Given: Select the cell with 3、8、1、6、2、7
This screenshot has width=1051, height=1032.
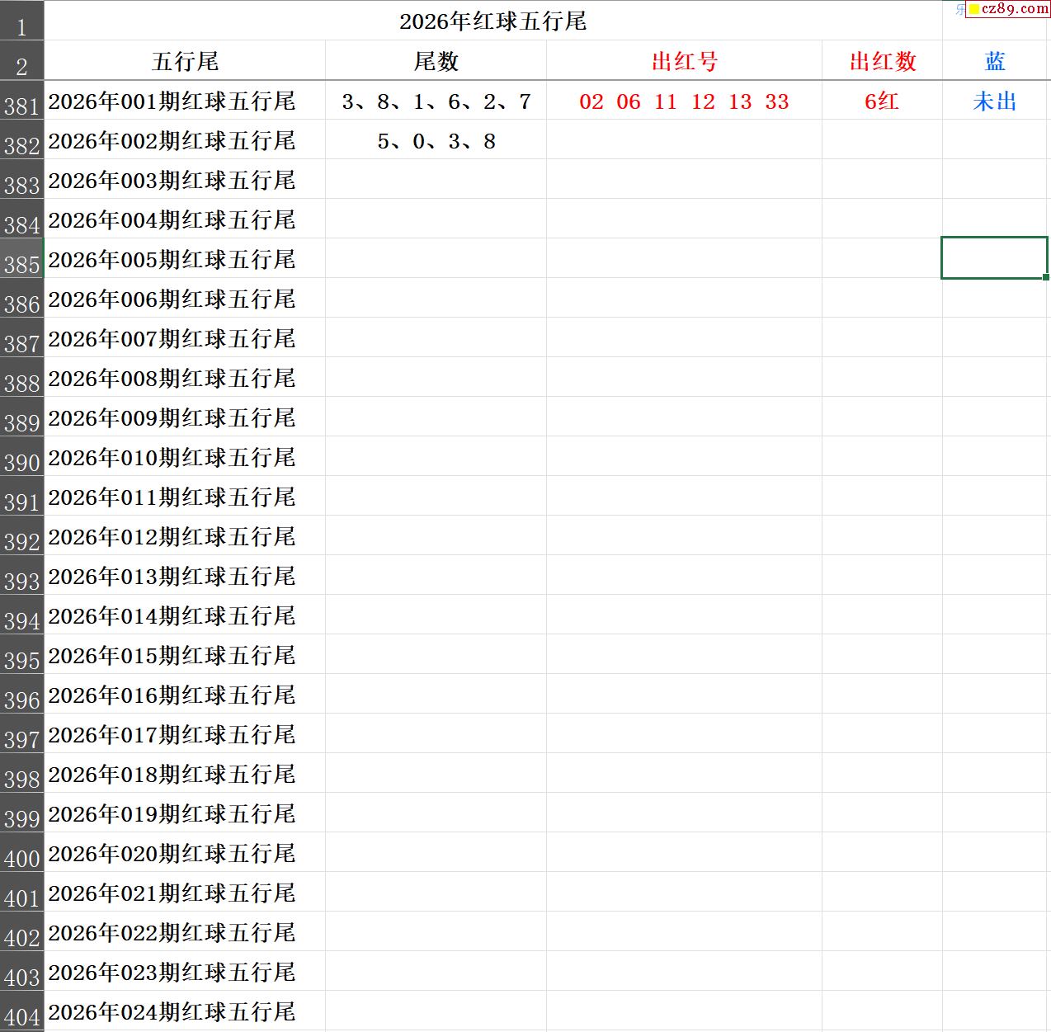Looking at the screenshot, I should coord(436,101).
